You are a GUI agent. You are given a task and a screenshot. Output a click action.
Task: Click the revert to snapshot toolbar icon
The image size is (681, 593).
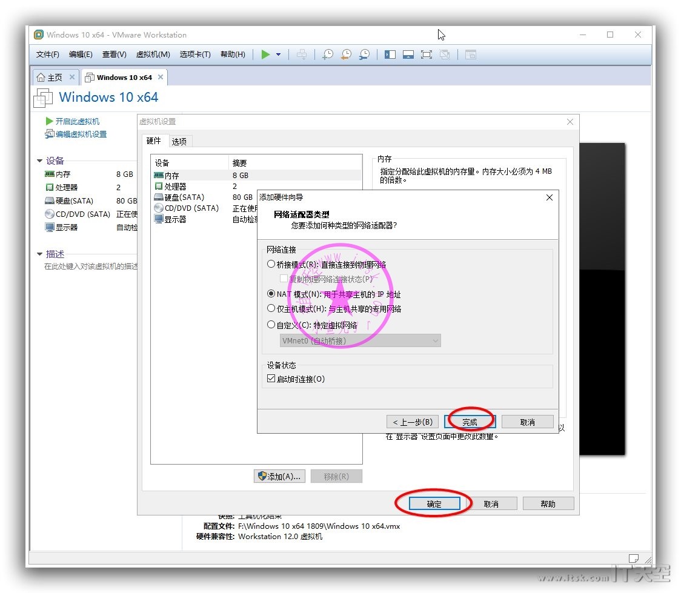click(x=346, y=55)
